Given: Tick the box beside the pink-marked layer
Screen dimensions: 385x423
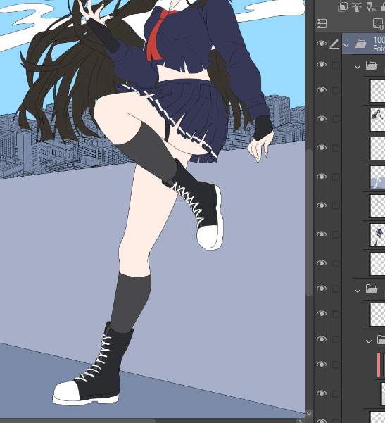Looking at the screenshot, I should coord(336,365).
